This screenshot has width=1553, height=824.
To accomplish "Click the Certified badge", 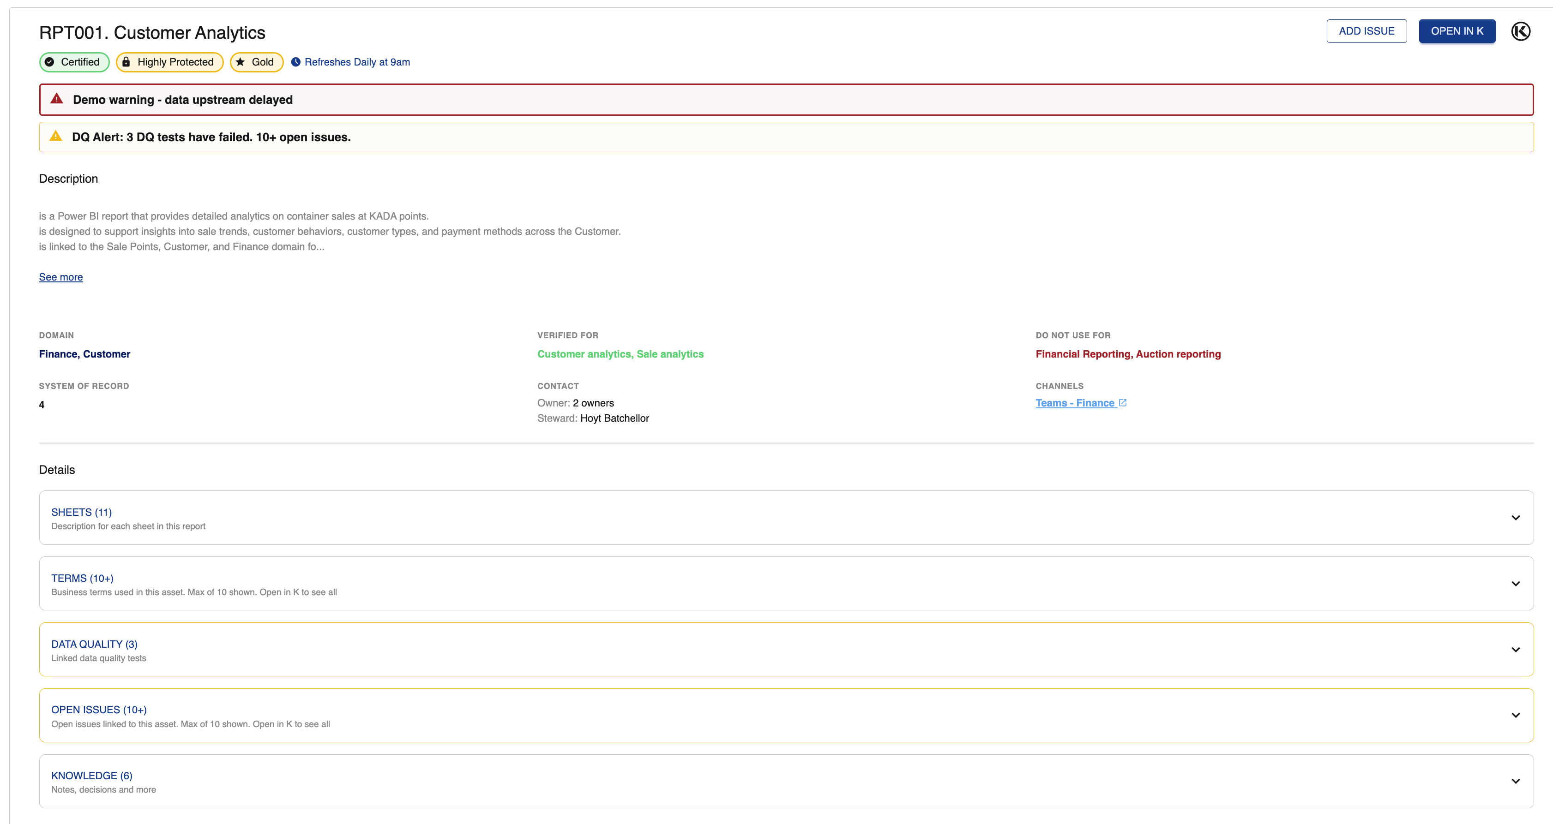I will 74,62.
